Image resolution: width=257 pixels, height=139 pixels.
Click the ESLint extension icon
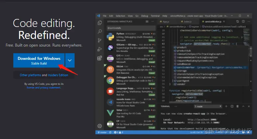coord(110,69)
